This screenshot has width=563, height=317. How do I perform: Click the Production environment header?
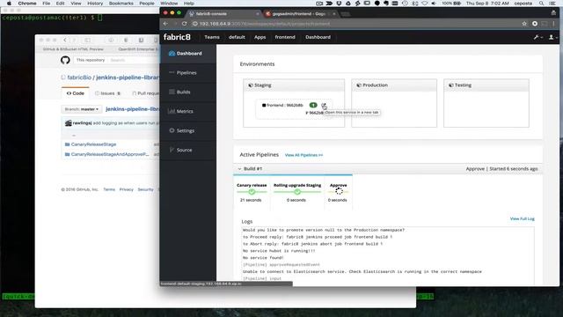394,85
